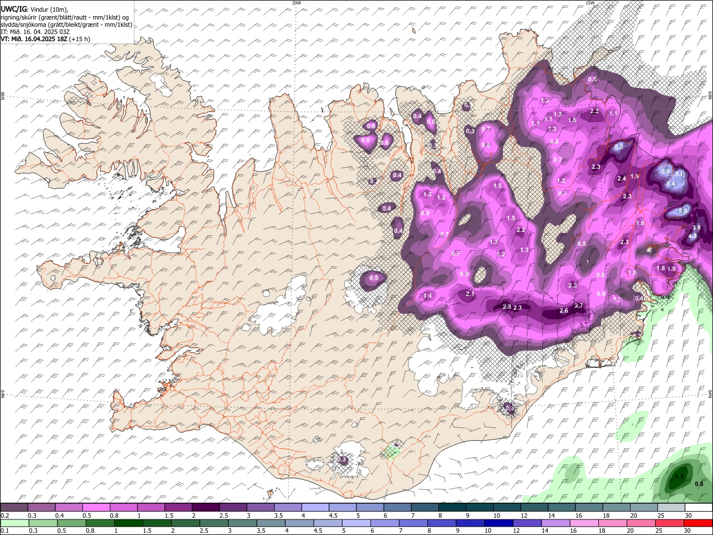Pick the 0.5 green swatch in the lower rain legend
This screenshot has height=535, width=713.
(x=71, y=523)
